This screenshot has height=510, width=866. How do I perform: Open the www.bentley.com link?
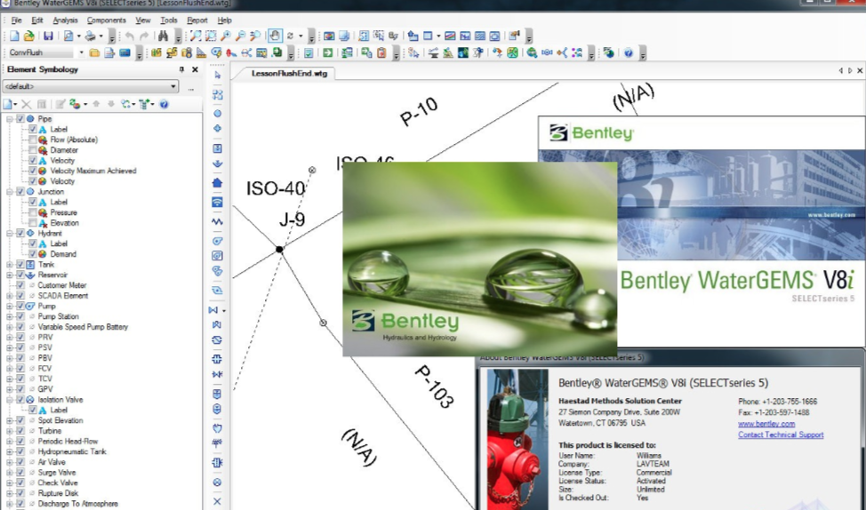point(766,425)
